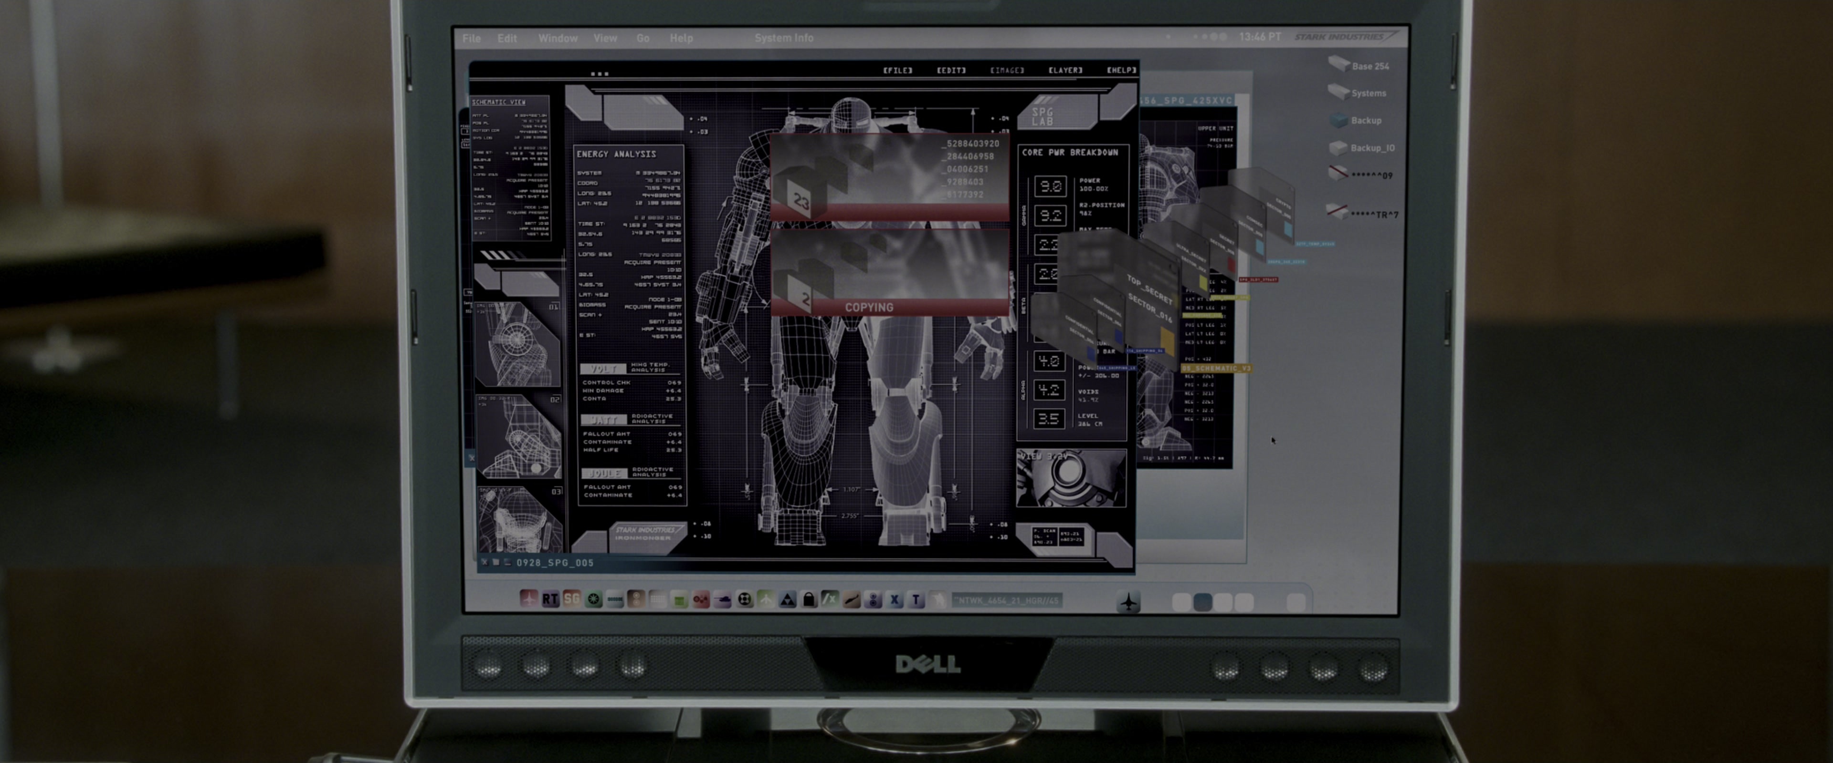Viewport: 1833px width, 763px height.
Task: Launch the RT dock icon
Action: (550, 599)
